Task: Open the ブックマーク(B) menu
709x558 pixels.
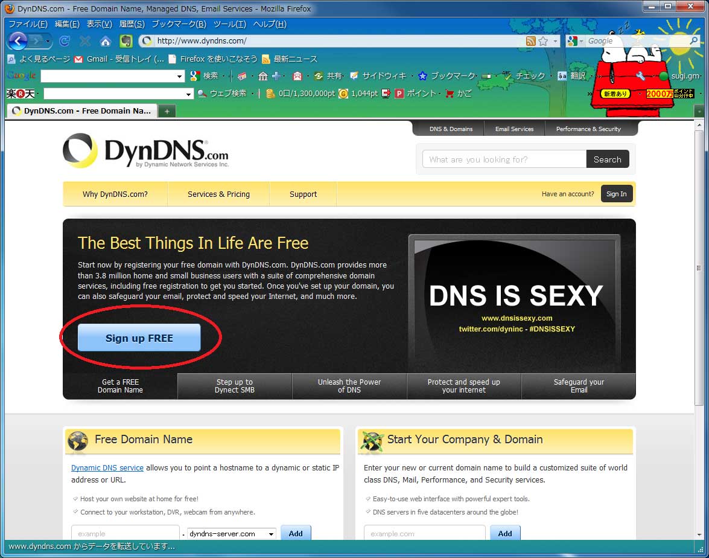Action: tap(179, 24)
